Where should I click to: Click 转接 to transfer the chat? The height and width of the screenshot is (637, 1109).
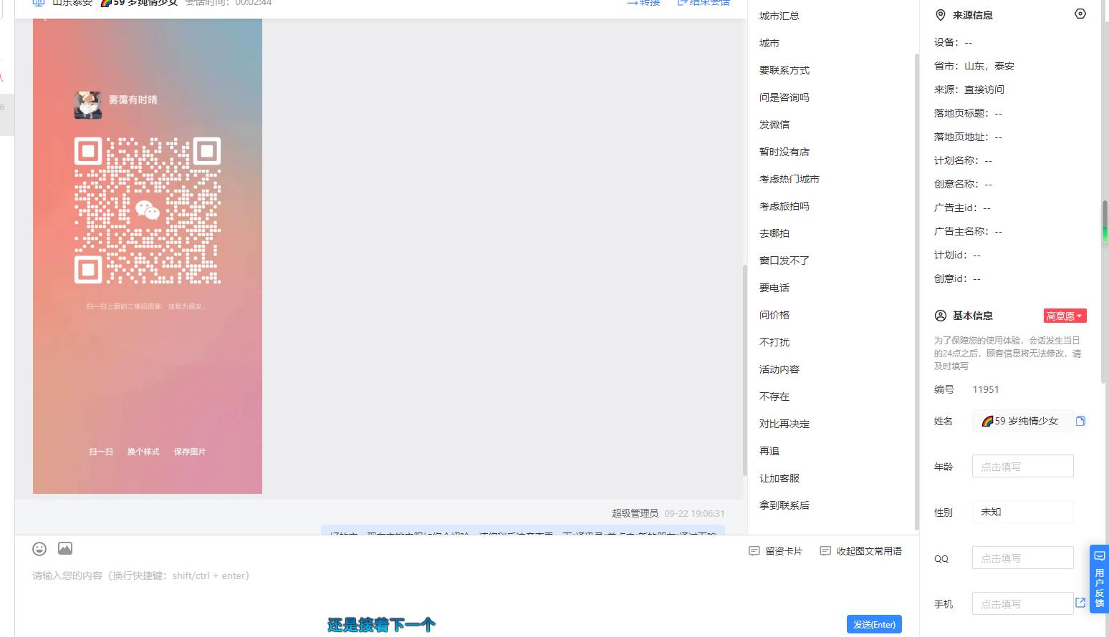click(x=643, y=3)
